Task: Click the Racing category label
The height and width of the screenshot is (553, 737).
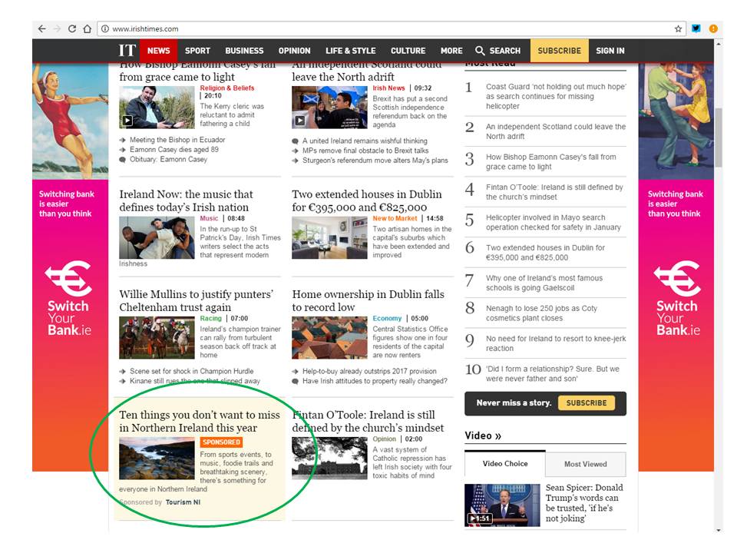Action: pos(210,318)
